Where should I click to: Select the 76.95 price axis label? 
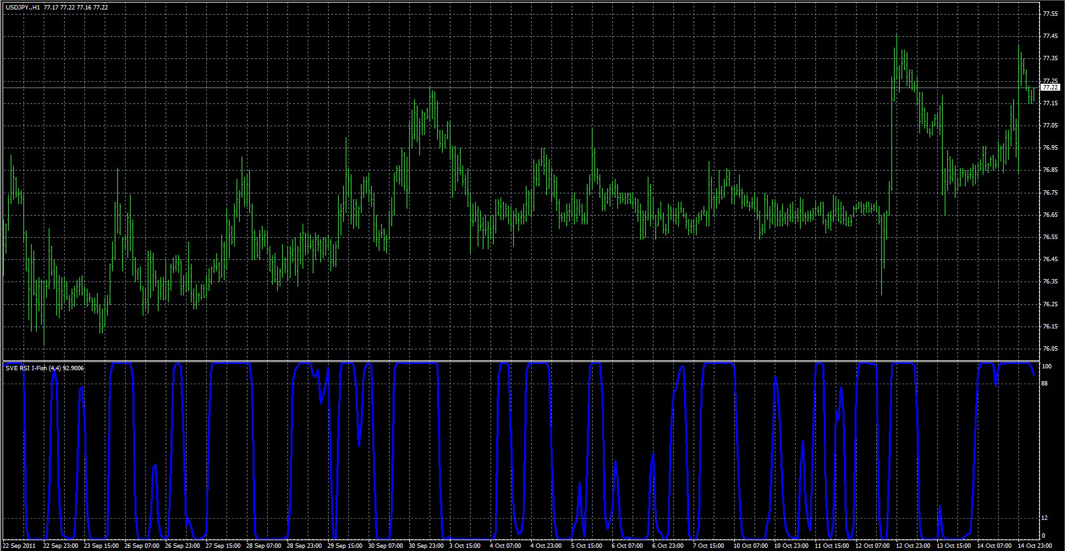tap(1050, 148)
